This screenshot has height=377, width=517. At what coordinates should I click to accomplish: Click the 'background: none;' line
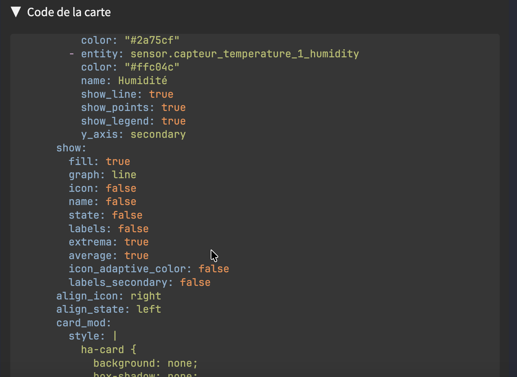tap(145, 363)
